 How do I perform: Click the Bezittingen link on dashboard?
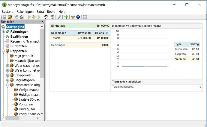[x=58, y=45]
